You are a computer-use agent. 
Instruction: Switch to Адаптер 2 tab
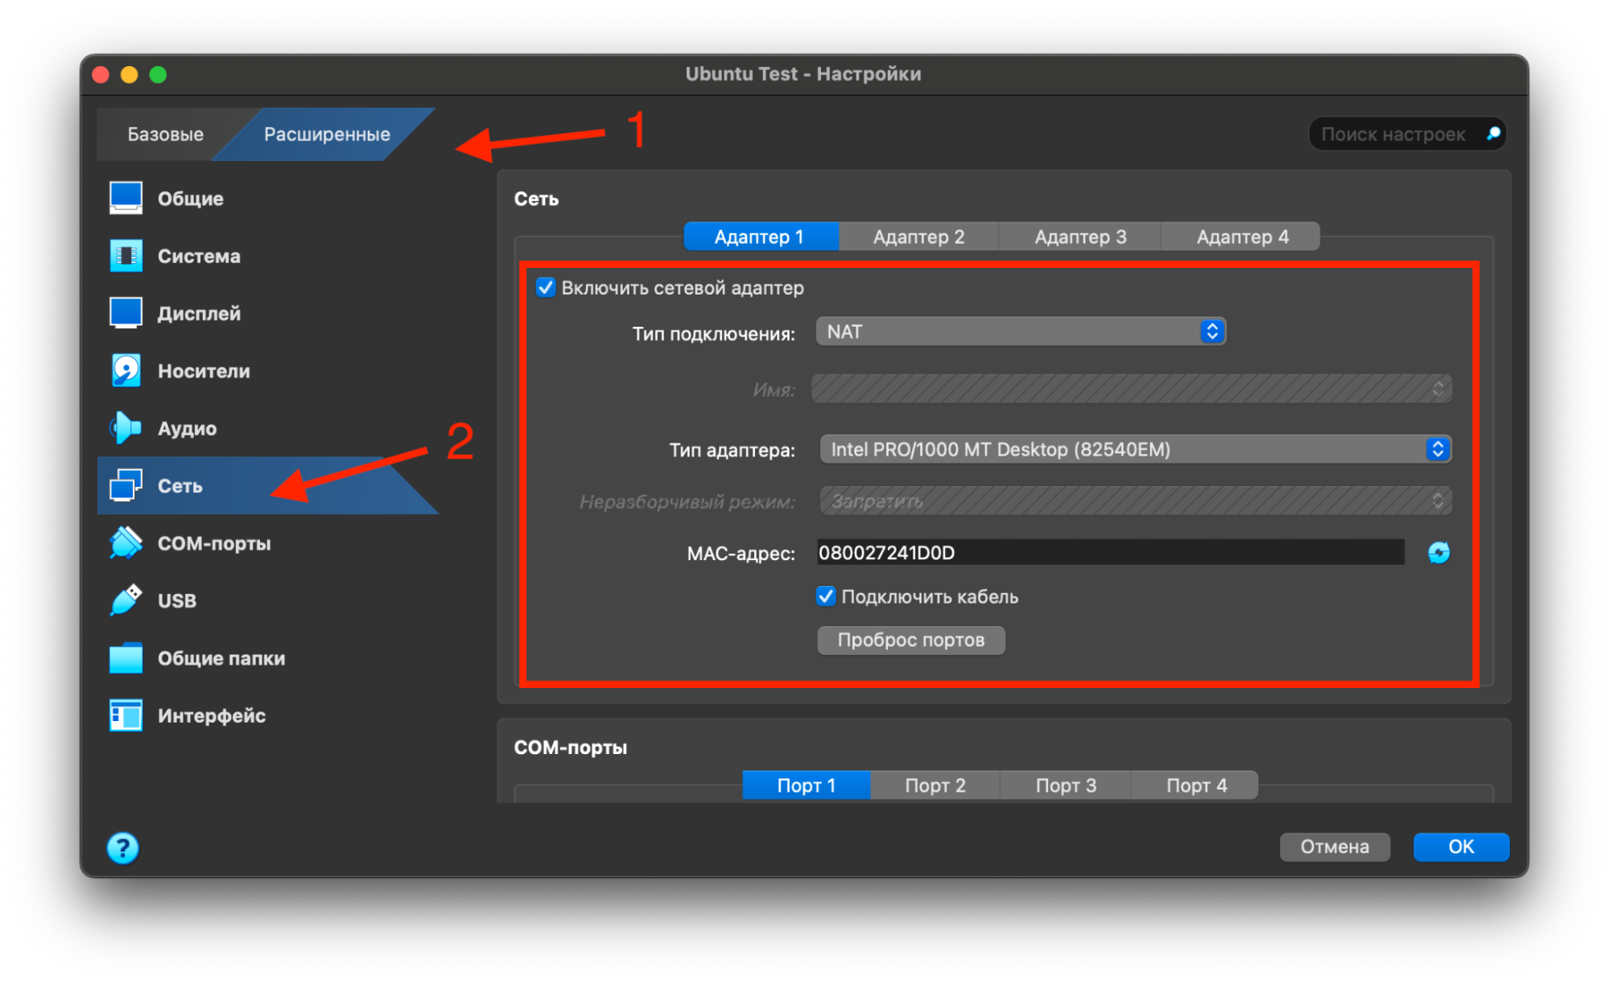coord(918,237)
